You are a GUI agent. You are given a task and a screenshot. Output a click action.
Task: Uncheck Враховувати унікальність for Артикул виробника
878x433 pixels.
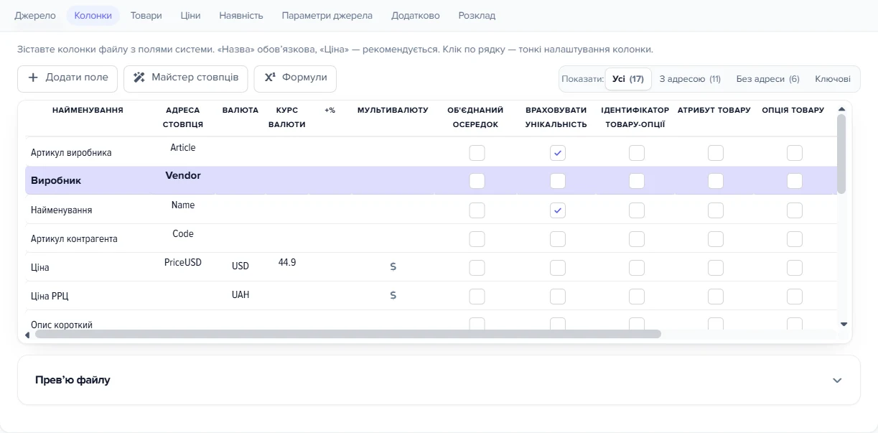click(x=558, y=153)
